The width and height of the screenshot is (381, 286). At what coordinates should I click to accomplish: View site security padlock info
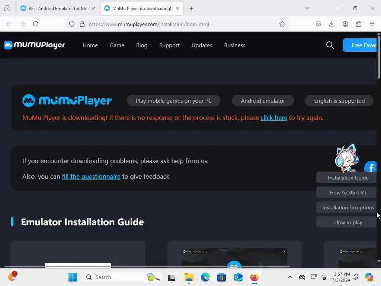click(82, 24)
